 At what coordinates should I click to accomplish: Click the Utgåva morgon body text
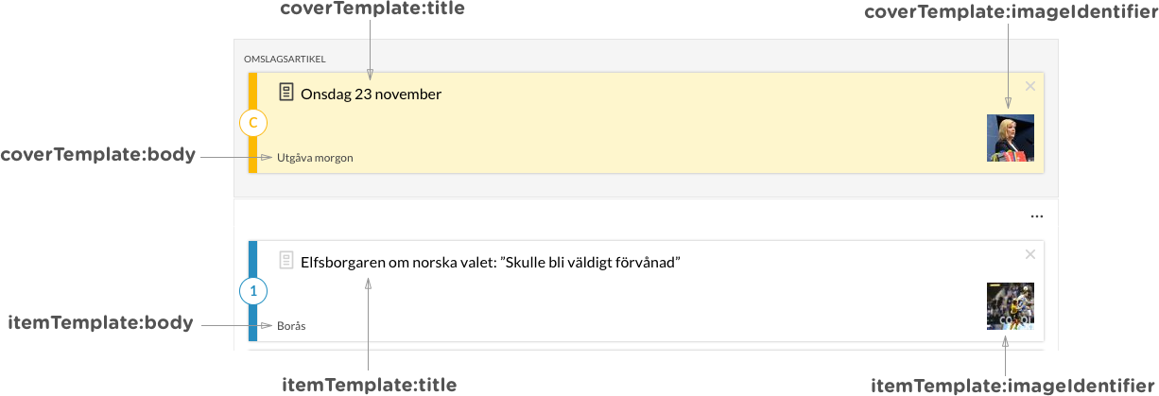click(315, 158)
